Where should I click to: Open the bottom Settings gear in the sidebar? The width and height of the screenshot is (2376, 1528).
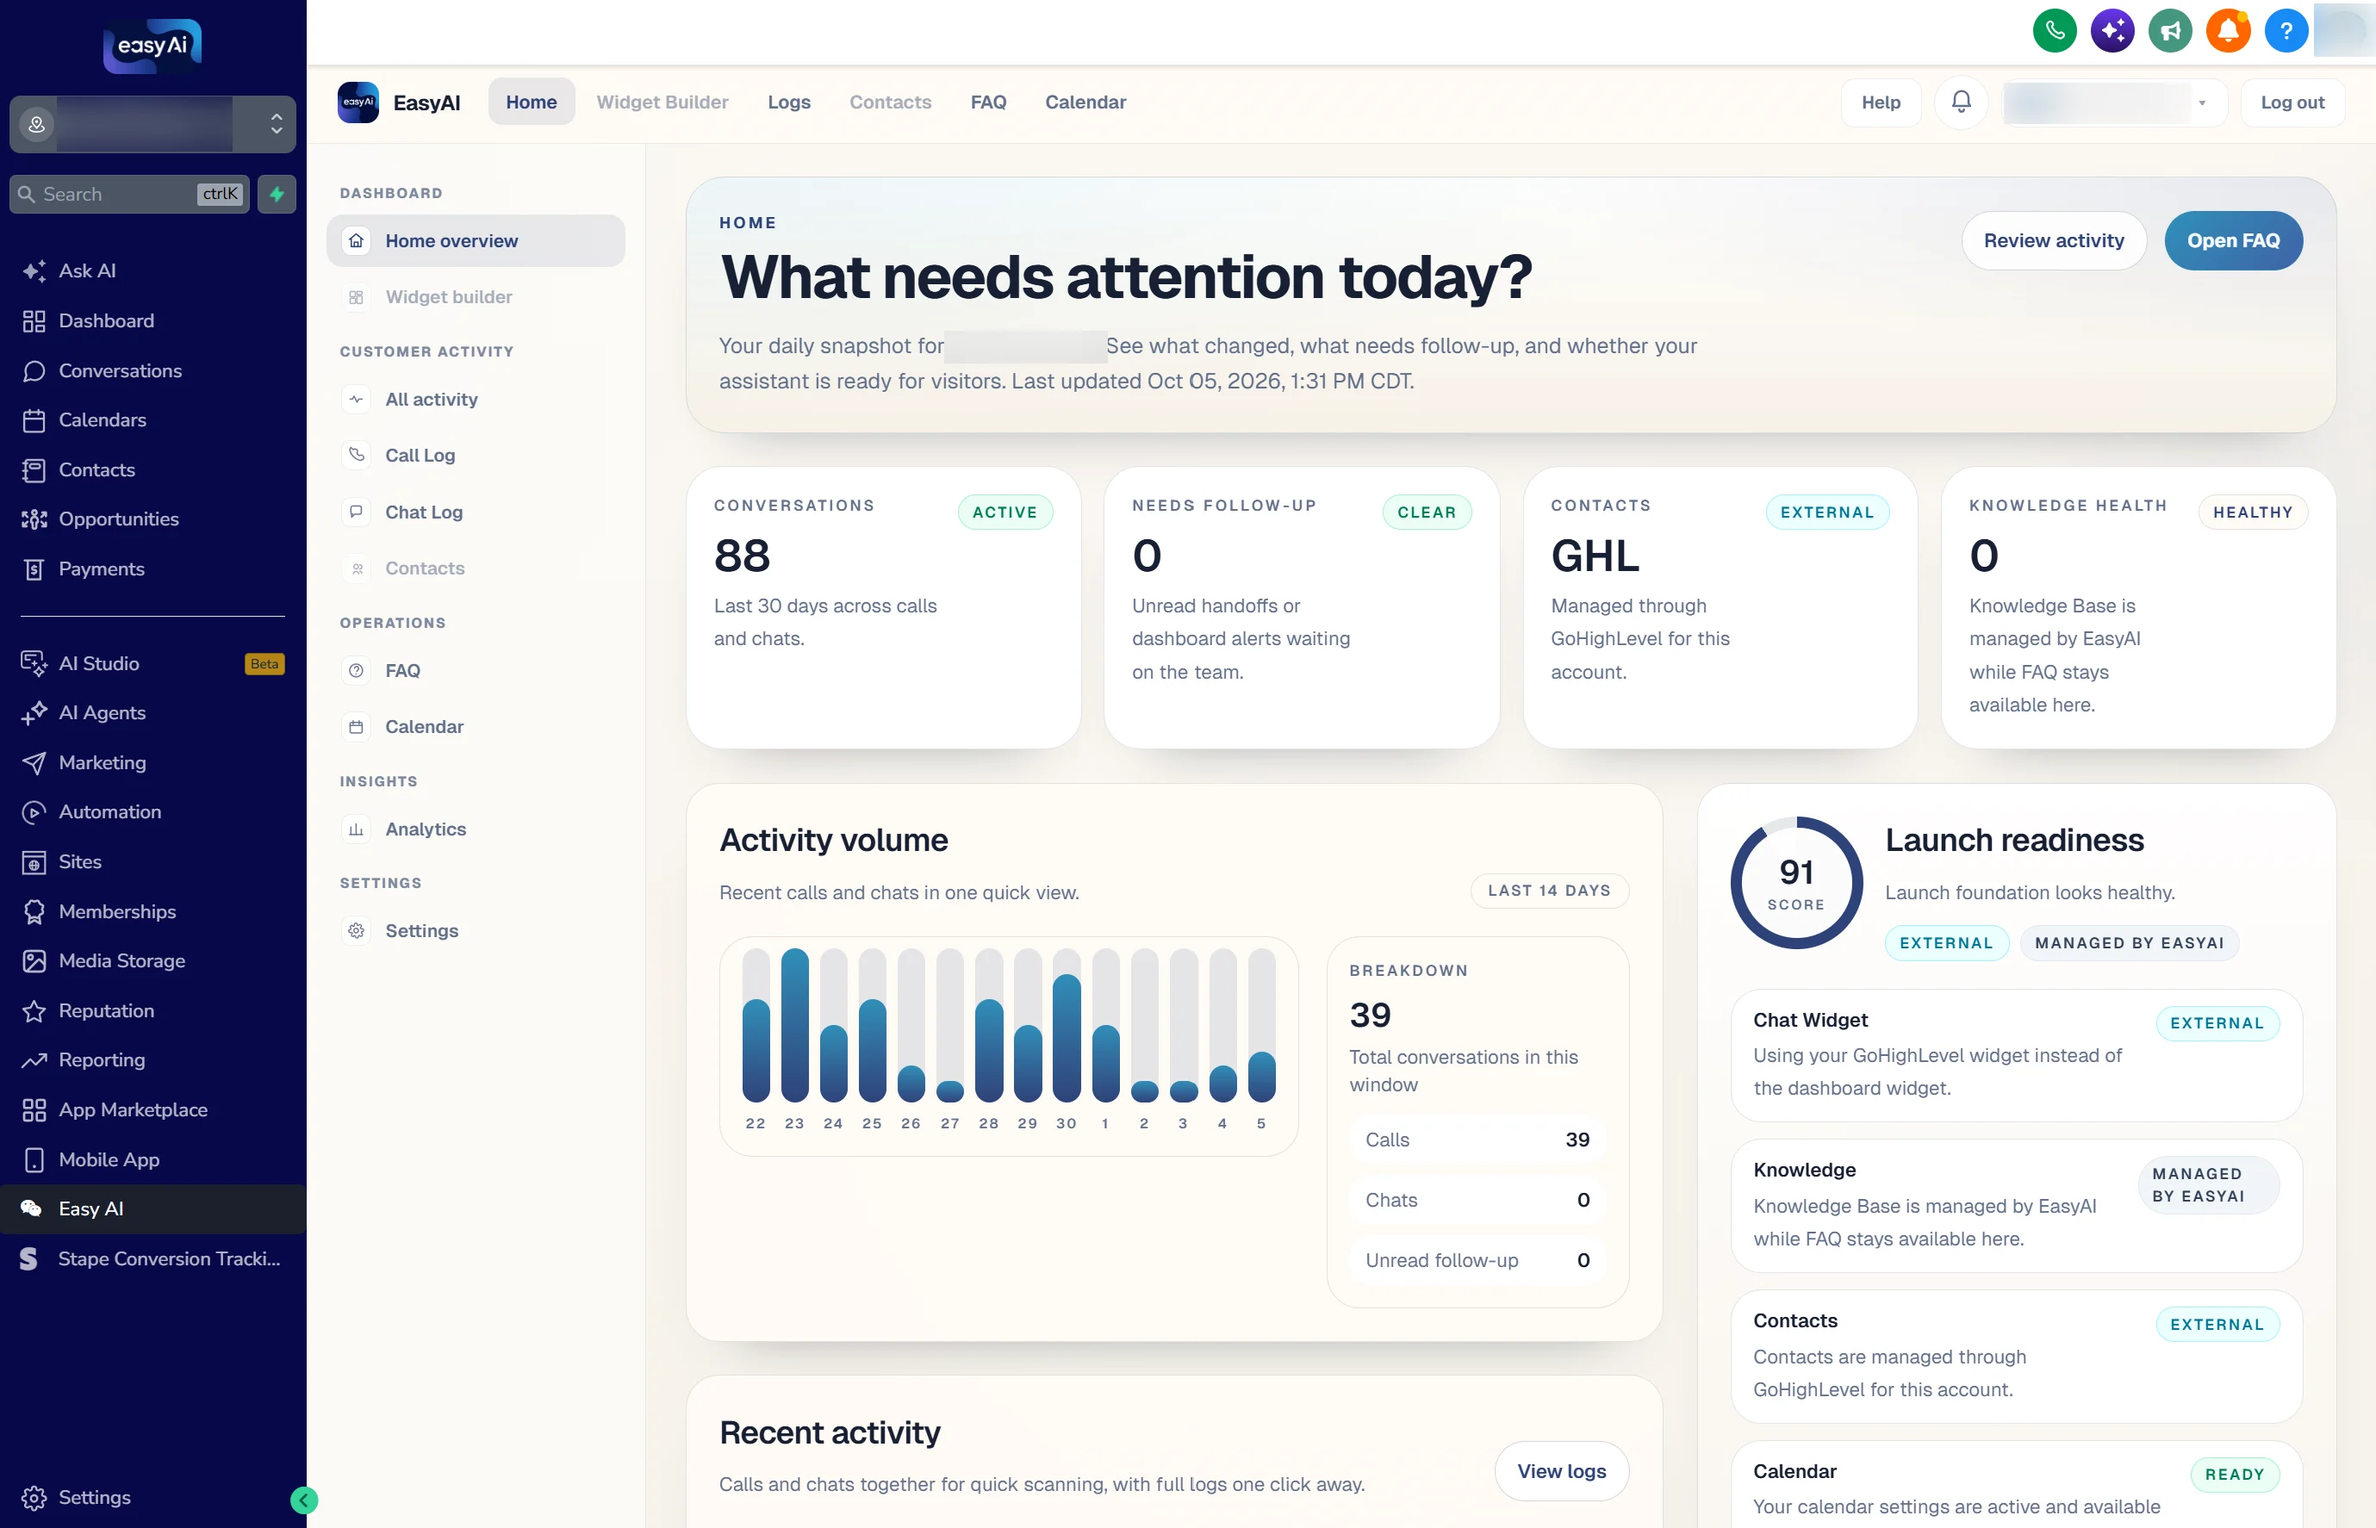coord(77,1497)
